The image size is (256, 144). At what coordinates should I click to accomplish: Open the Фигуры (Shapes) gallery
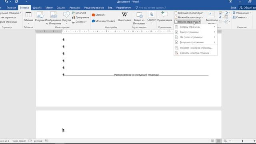click(x=66, y=18)
